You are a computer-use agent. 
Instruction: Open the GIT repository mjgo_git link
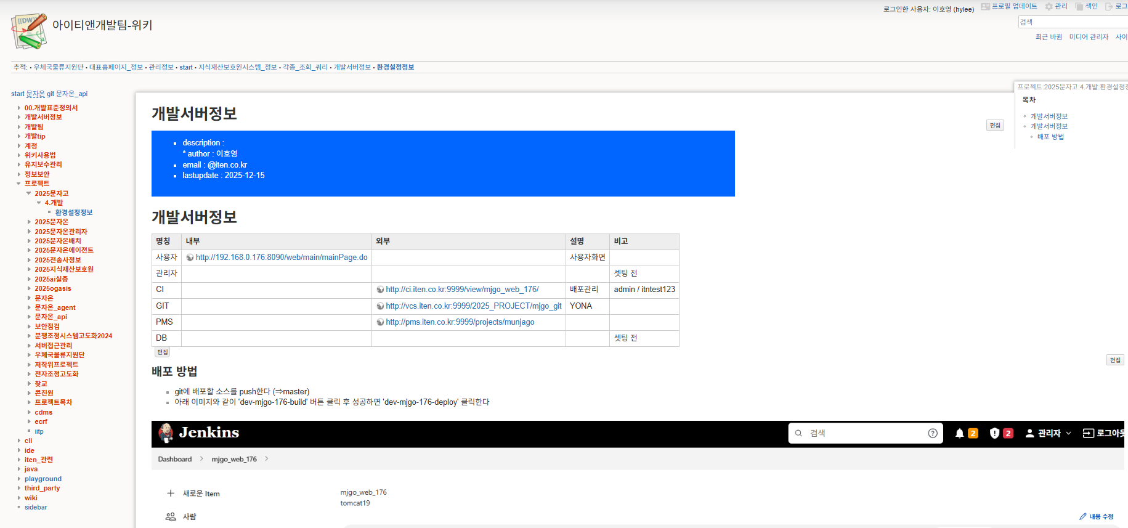[473, 306]
